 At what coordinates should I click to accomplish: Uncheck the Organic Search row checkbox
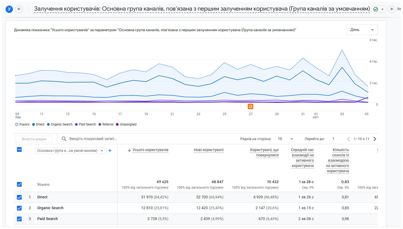pos(19,208)
